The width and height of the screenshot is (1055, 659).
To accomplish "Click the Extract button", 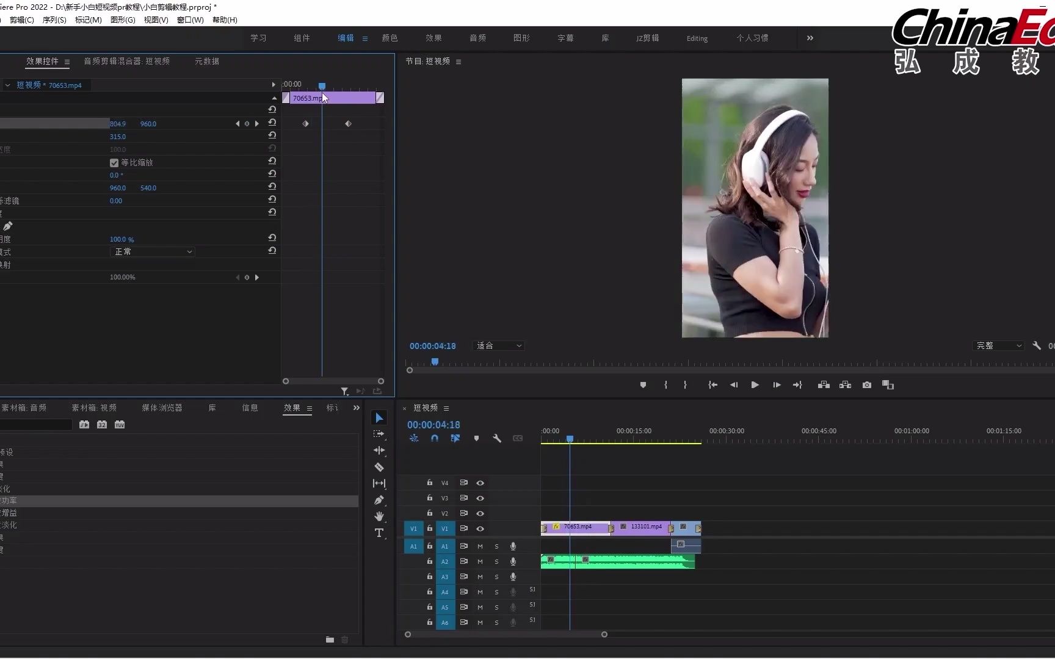I will coord(845,385).
